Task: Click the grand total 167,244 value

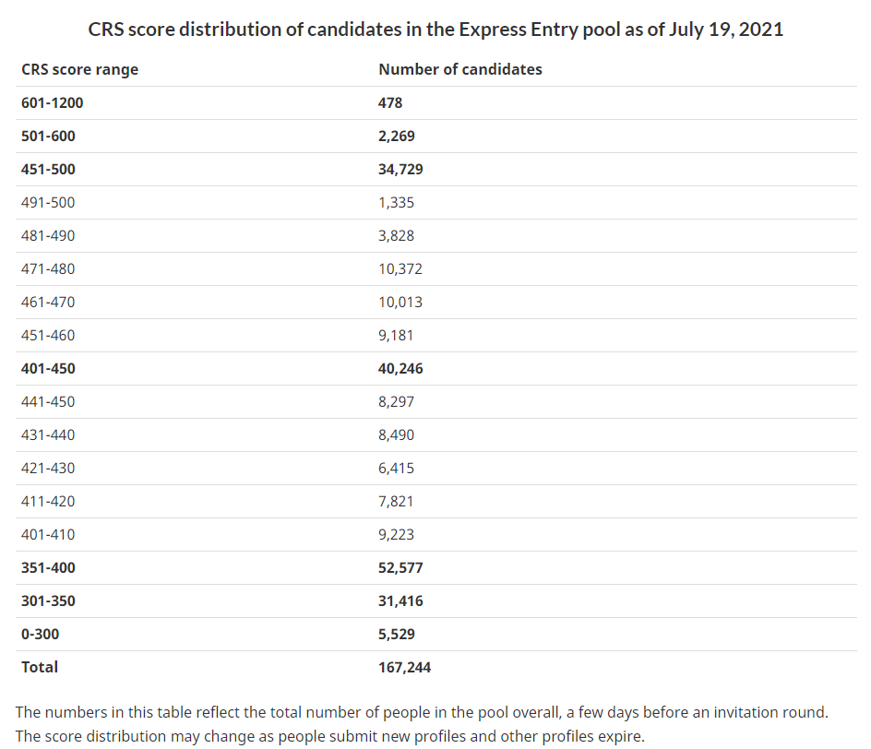Action: 405,667
